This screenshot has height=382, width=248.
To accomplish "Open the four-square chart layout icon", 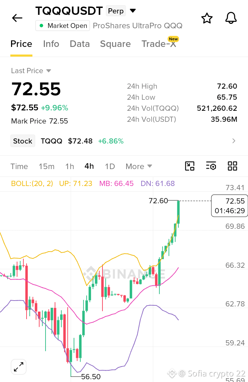I will pos(232,166).
